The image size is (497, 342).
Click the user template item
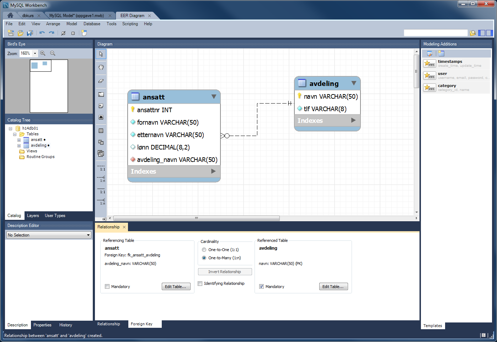click(456, 75)
